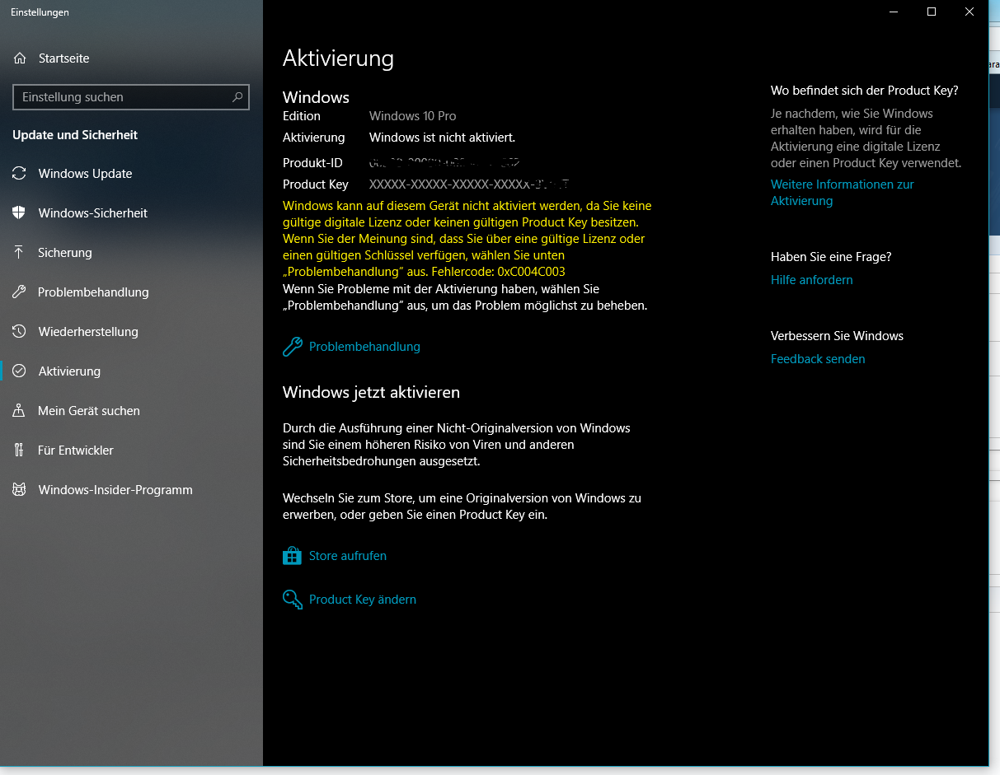
Task: Click 'Wo befindet sich der Product Key?' heading
Action: pyautogui.click(x=865, y=91)
